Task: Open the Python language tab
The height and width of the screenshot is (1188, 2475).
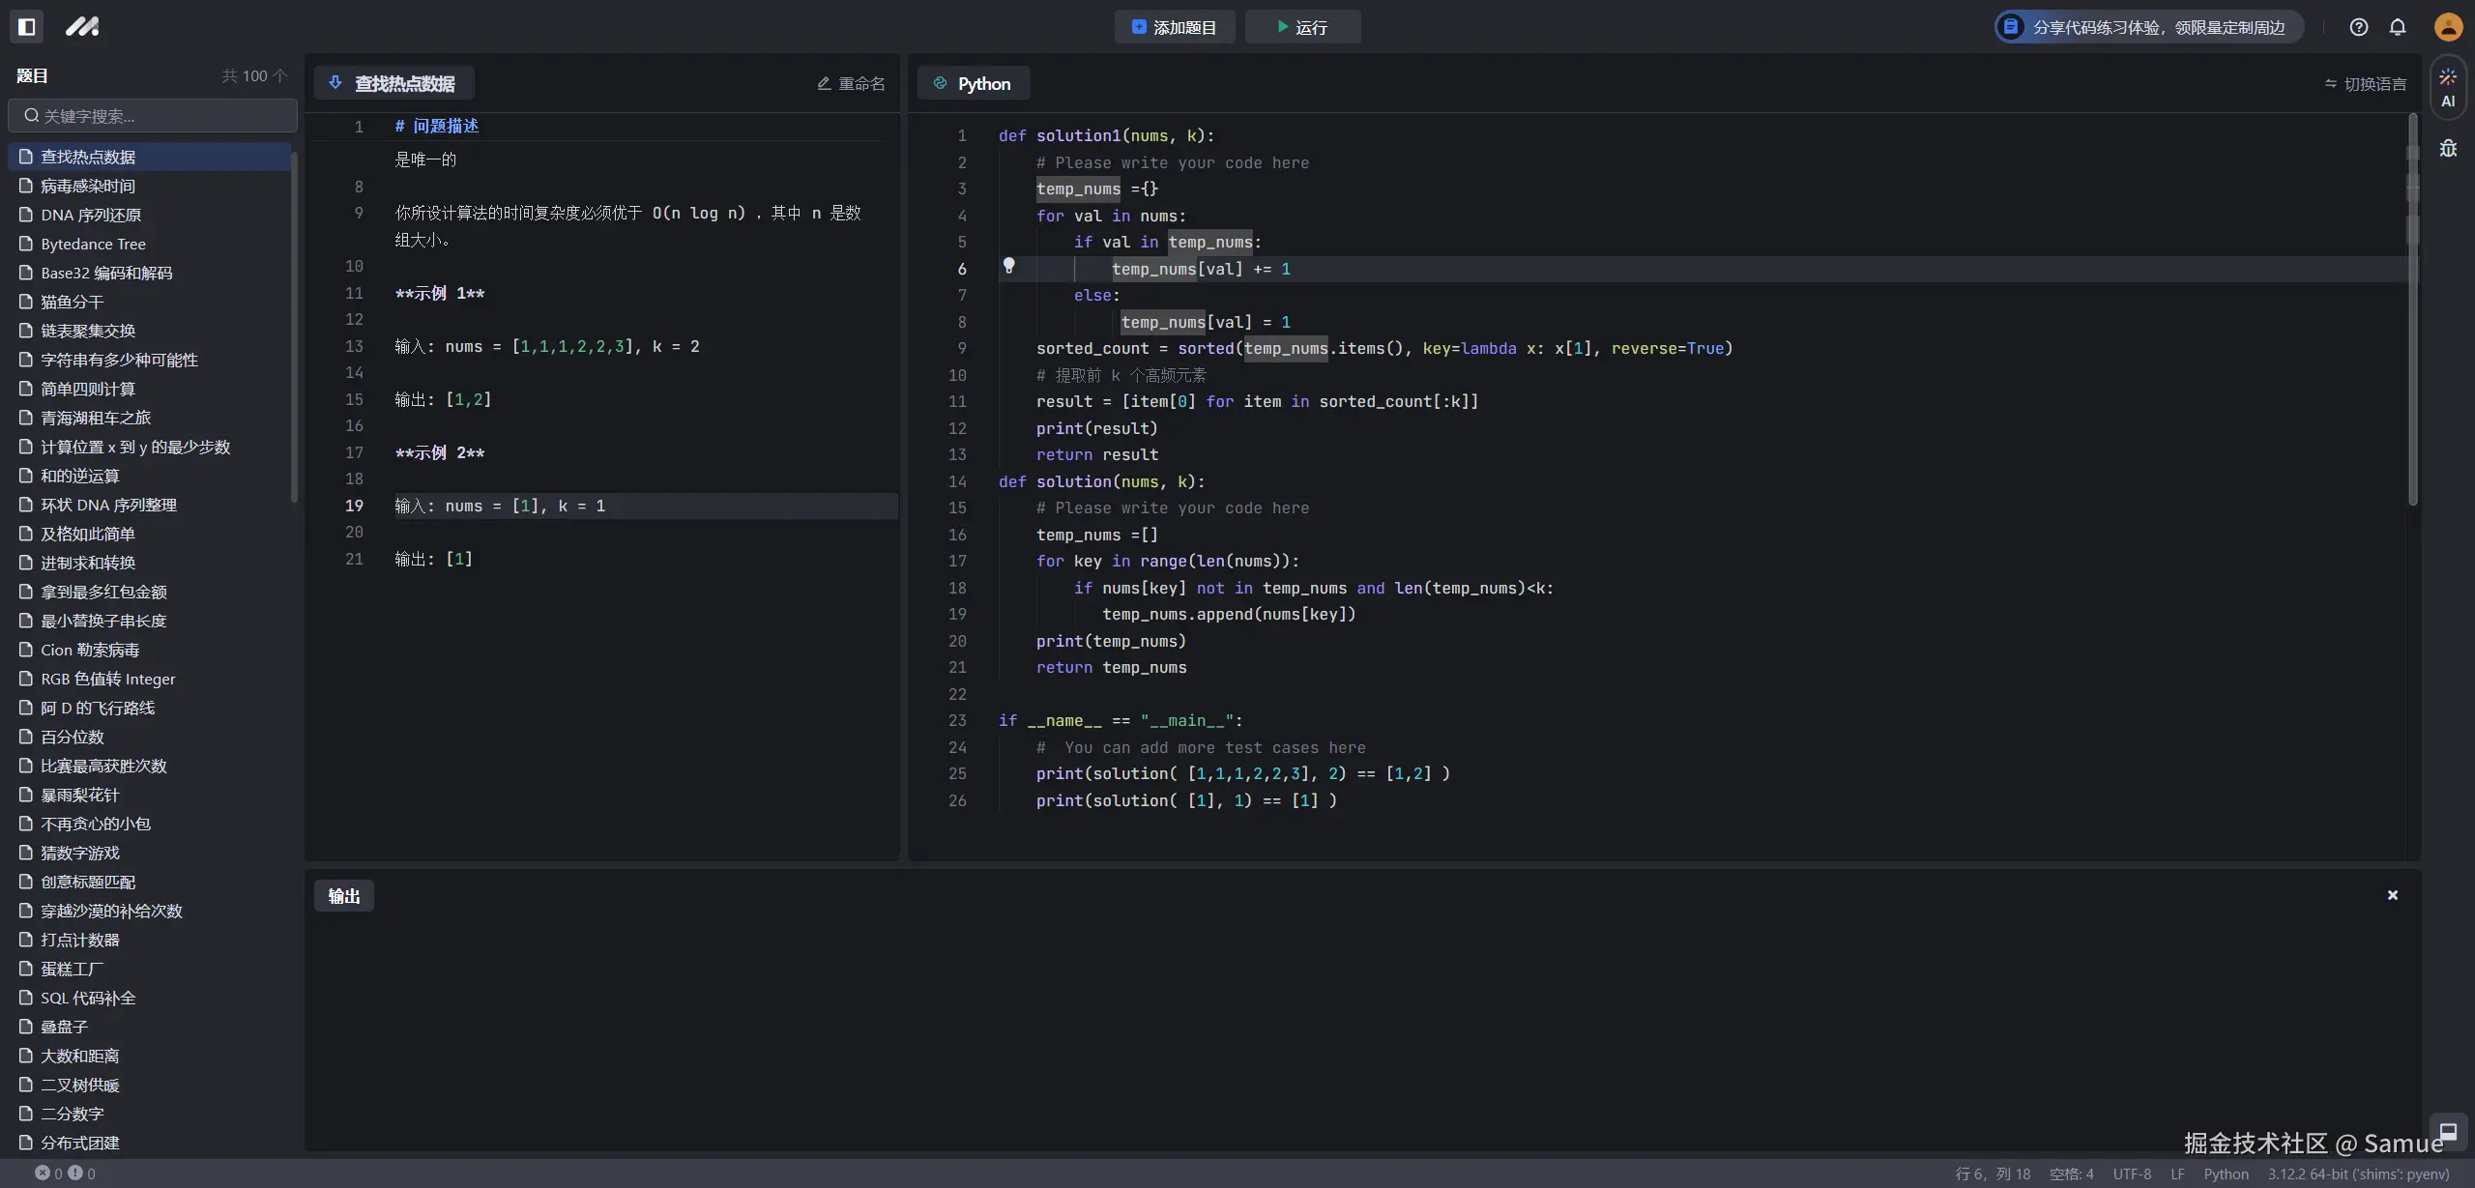Action: point(973,84)
